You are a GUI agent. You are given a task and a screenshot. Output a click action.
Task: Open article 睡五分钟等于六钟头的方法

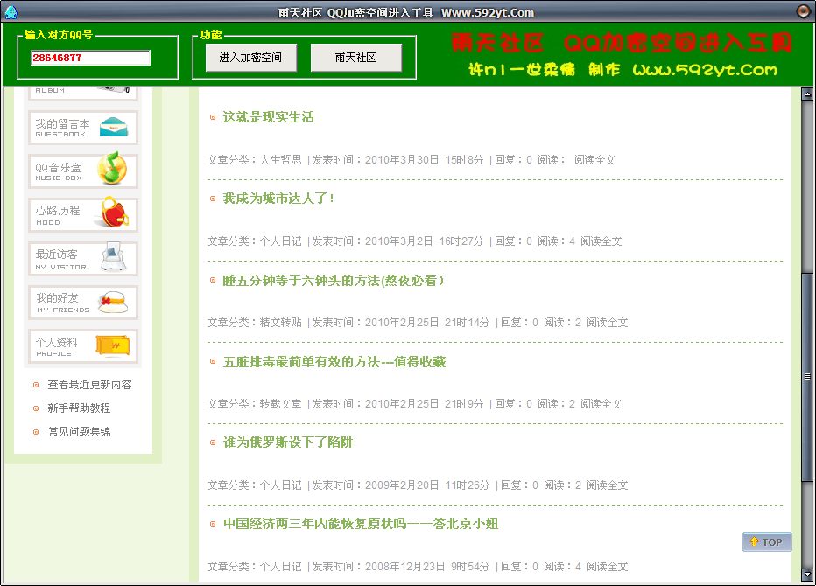pos(333,280)
